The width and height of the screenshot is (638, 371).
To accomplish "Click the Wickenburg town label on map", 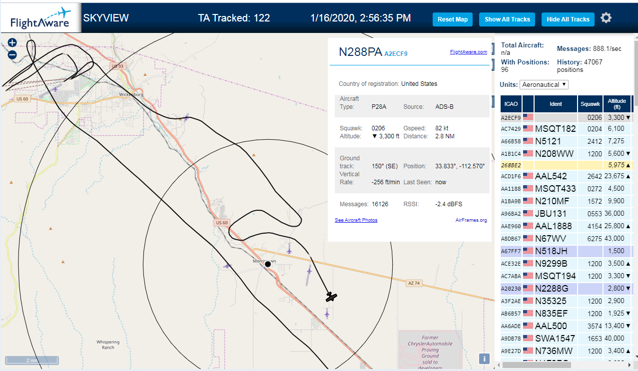I will point(131,94).
